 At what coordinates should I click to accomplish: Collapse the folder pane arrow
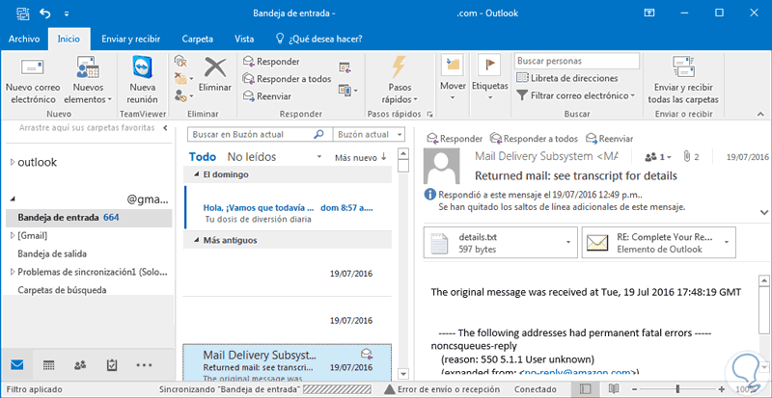pos(165,128)
